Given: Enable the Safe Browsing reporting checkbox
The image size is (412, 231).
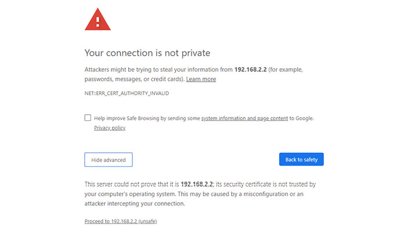Looking at the screenshot, I should coord(88,118).
